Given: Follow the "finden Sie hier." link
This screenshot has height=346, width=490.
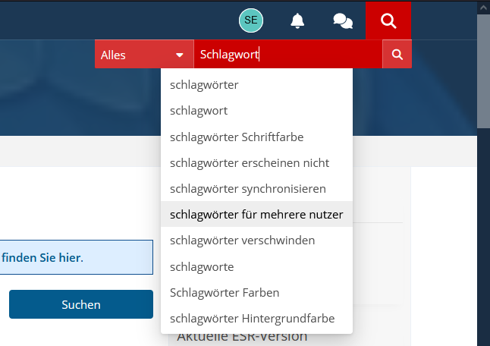Looking at the screenshot, I should tap(42, 257).
